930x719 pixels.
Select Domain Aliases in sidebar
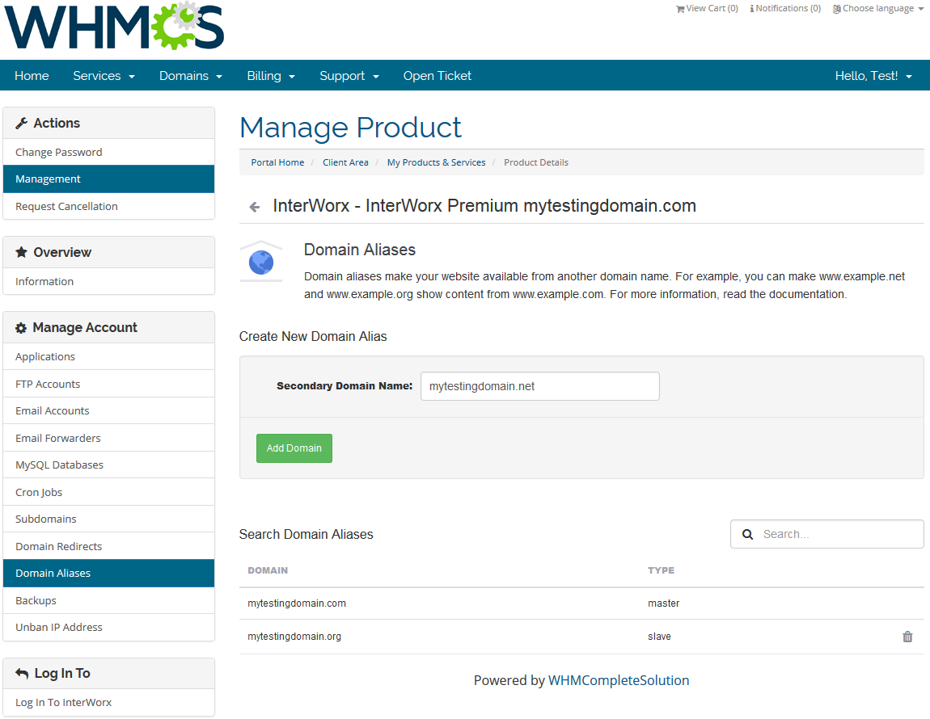(108, 574)
